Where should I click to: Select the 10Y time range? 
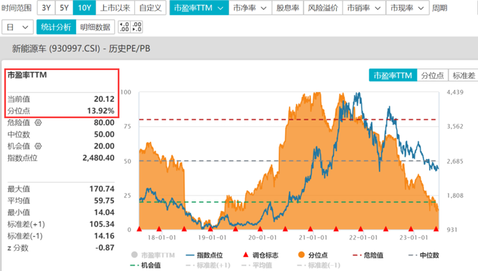[85, 7]
